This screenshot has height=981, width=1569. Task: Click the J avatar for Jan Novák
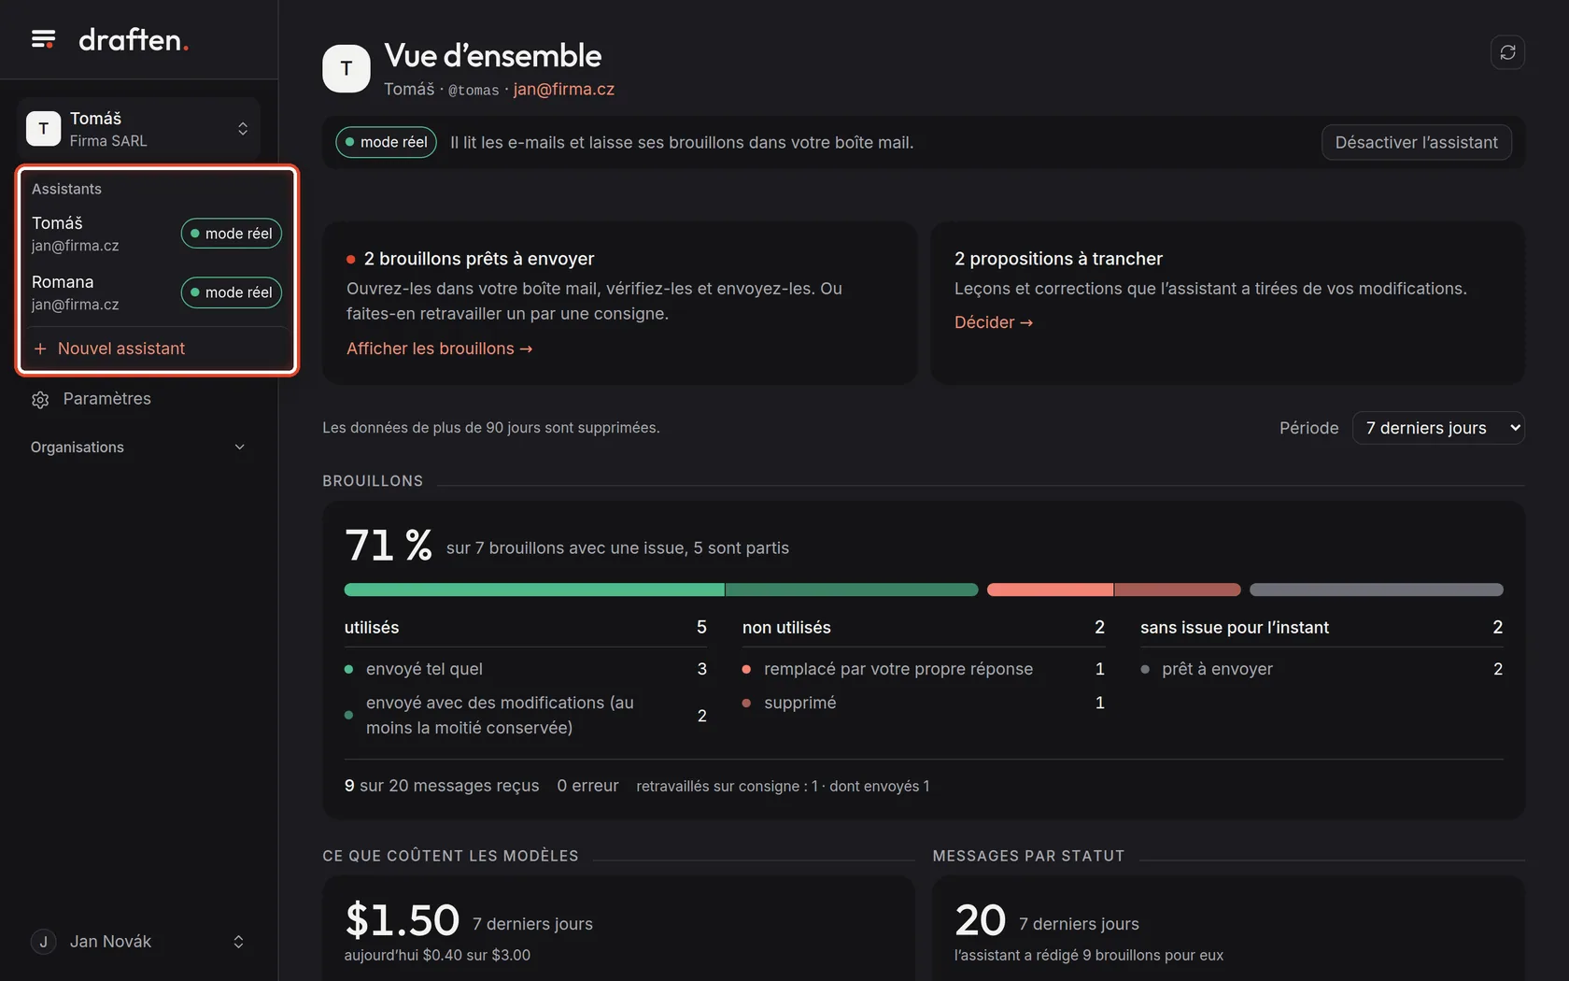point(43,942)
